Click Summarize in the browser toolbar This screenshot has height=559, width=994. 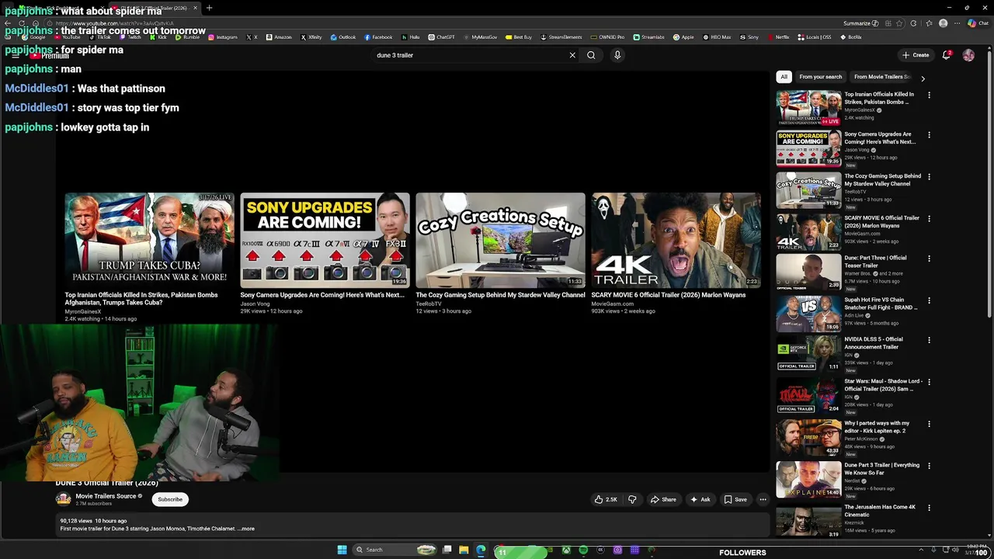click(860, 23)
